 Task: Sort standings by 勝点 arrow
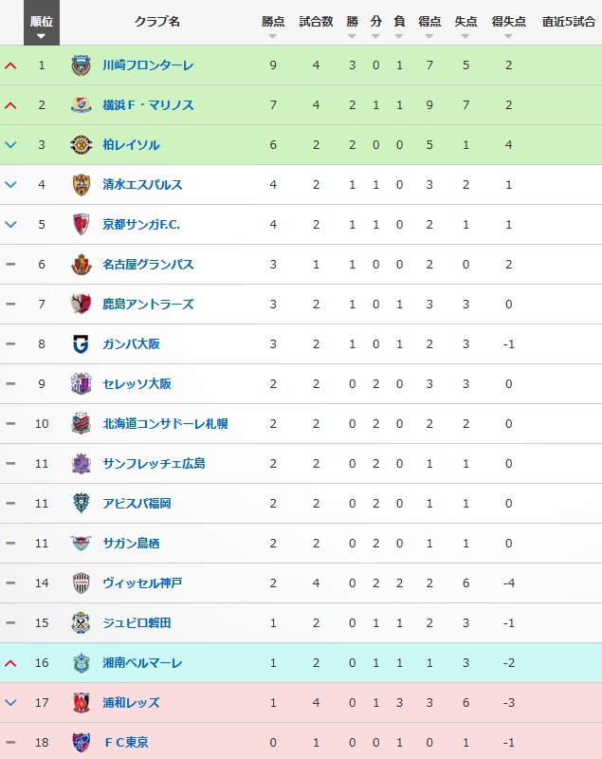pos(272,36)
